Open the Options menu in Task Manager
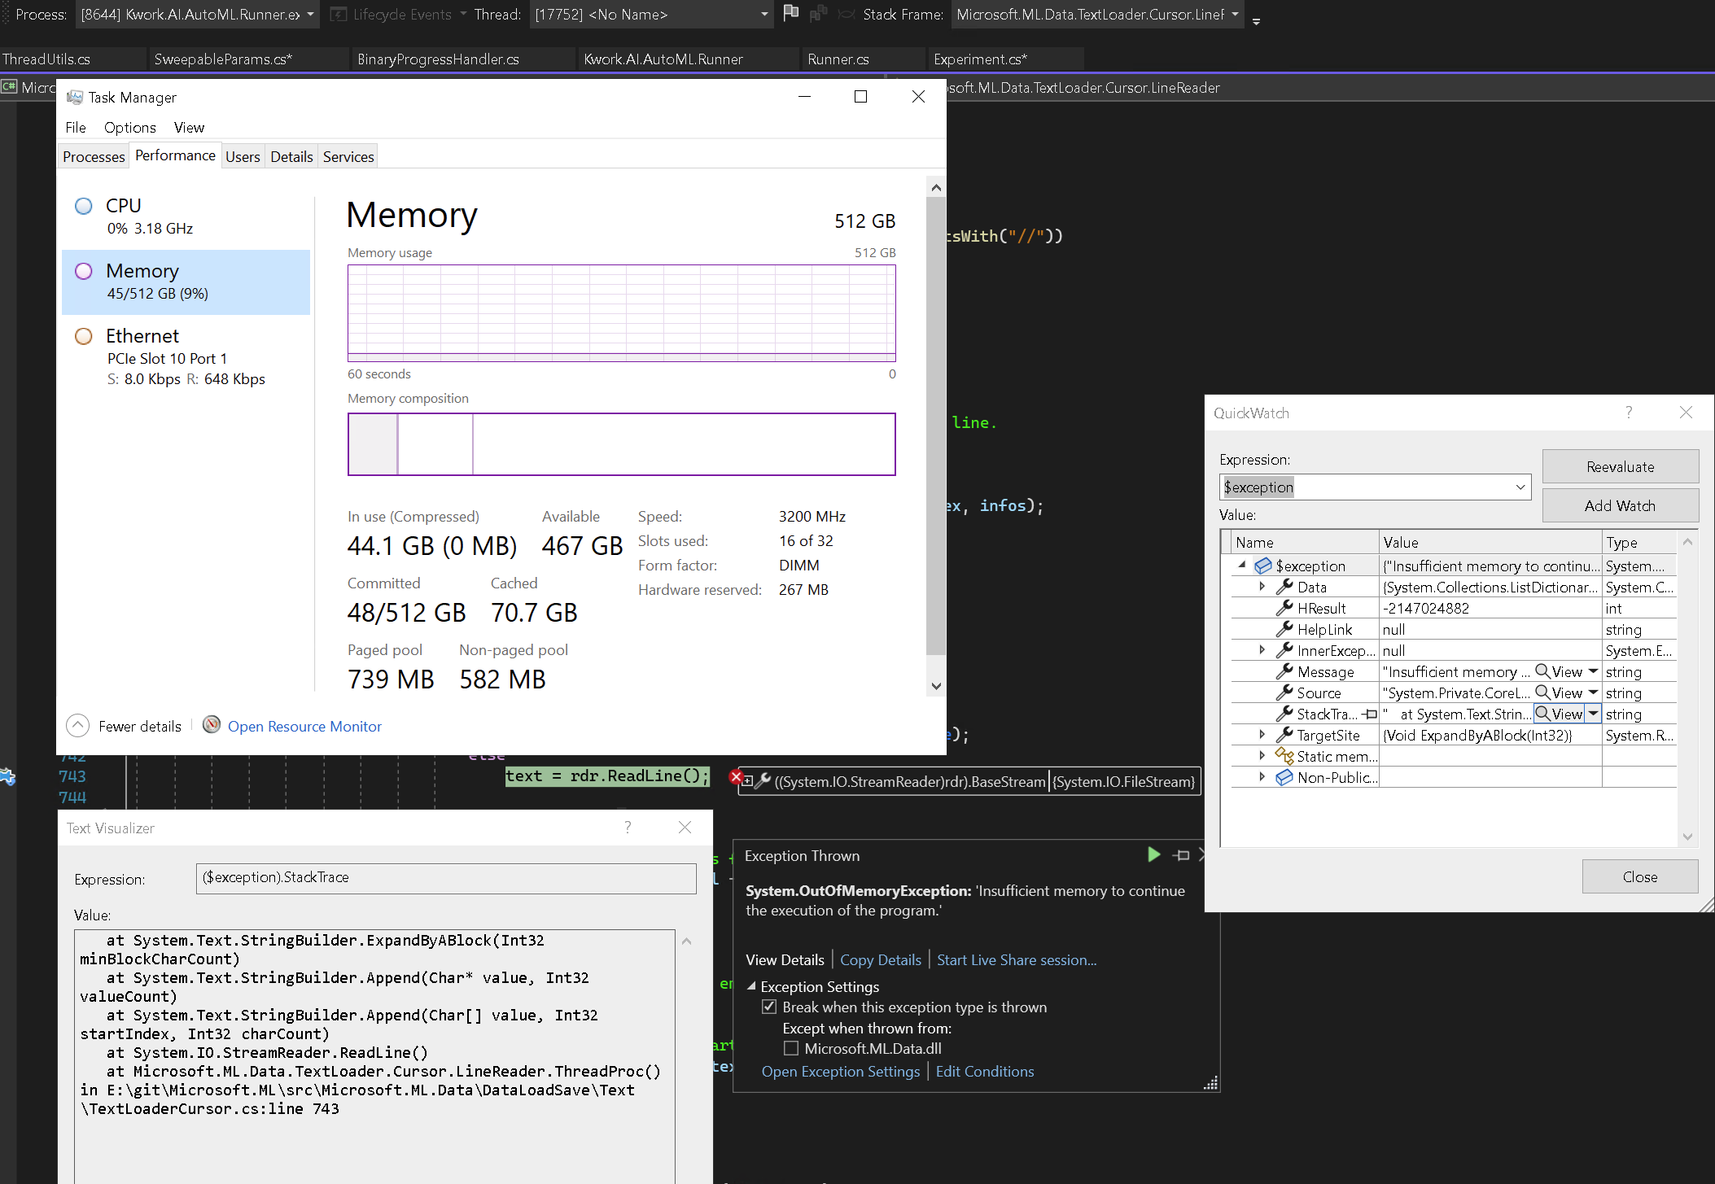 129,127
